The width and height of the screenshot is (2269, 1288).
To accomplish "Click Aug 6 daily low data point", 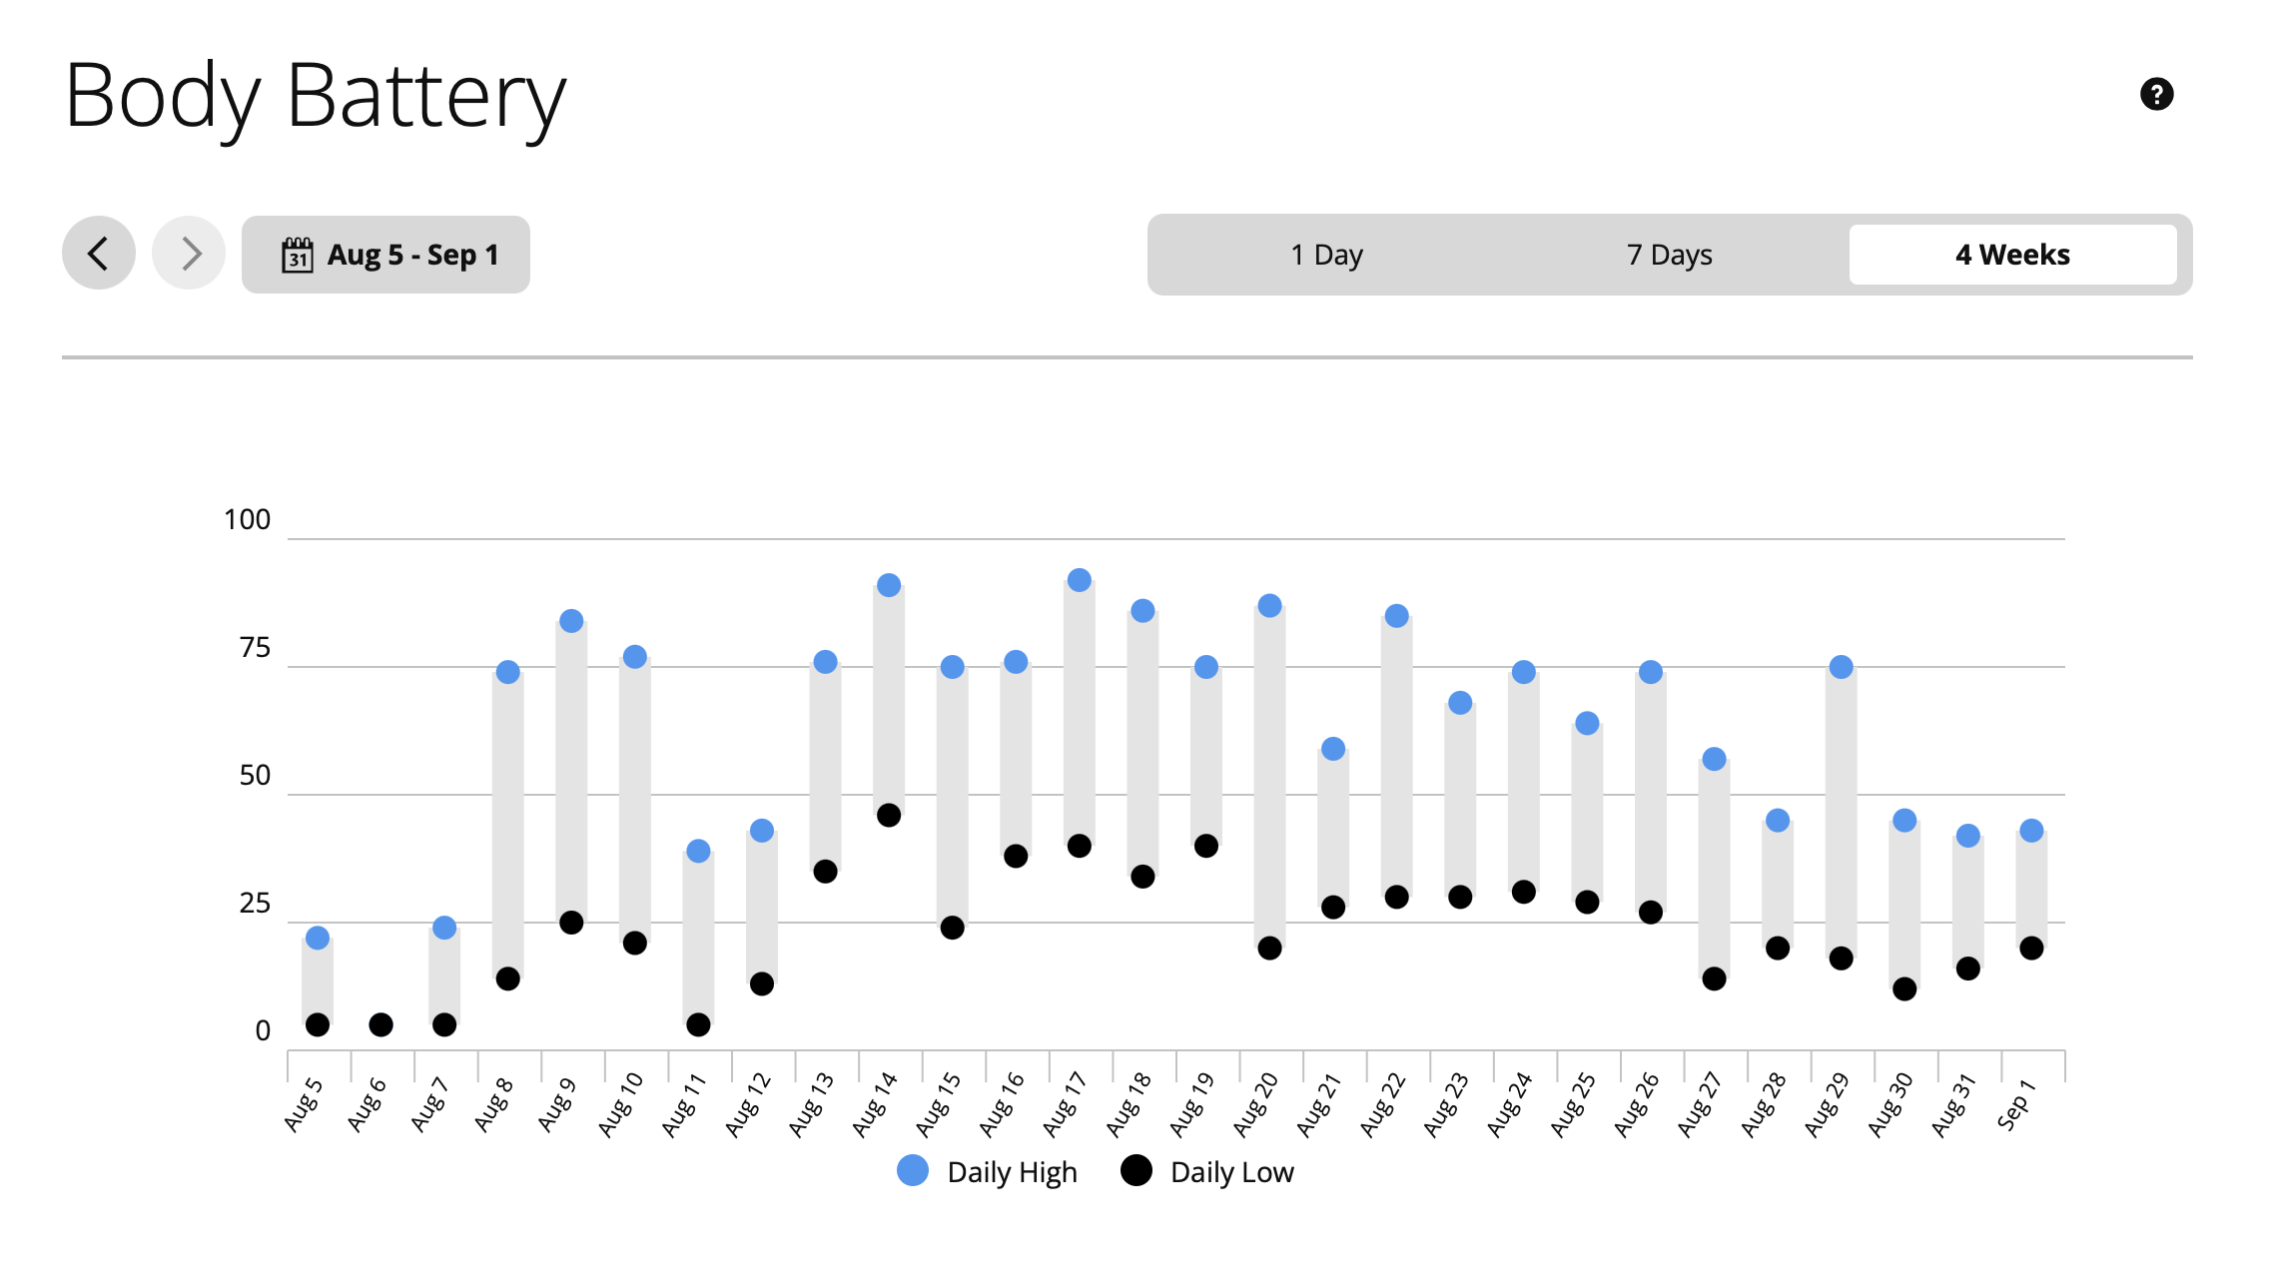I will tap(380, 1024).
